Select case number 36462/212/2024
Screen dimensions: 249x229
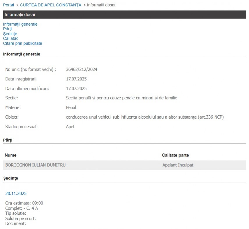click(82, 69)
